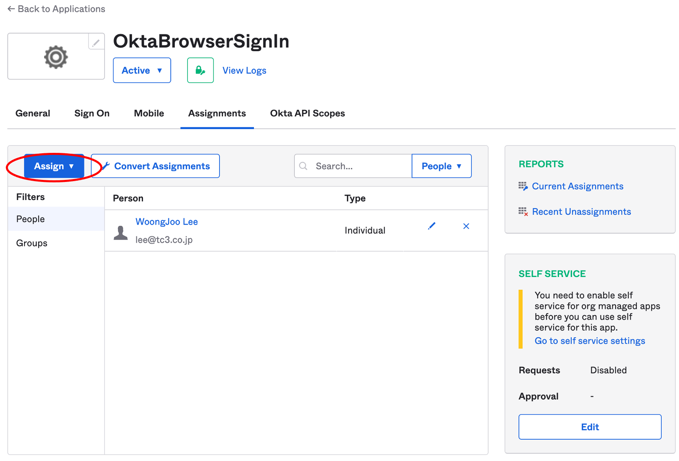Click the Recent Unassignments report grid icon
The image size is (679, 461).
(523, 211)
